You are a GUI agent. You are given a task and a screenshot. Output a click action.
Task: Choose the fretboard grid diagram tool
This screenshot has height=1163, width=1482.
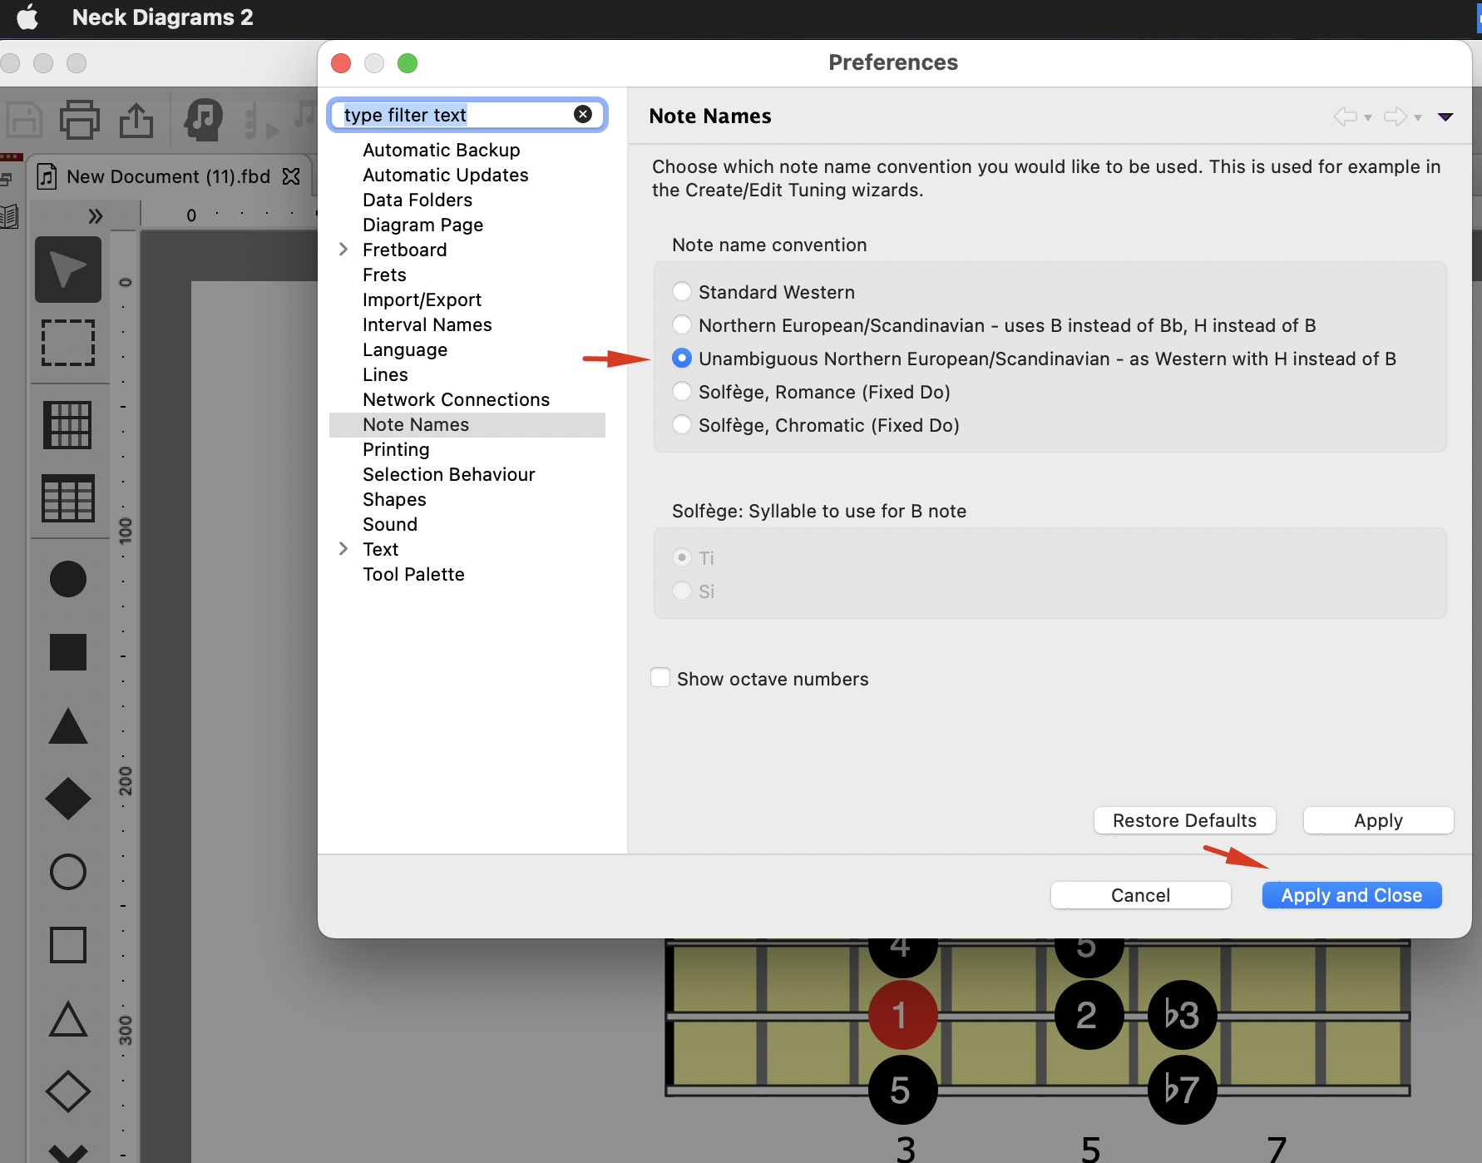point(68,424)
